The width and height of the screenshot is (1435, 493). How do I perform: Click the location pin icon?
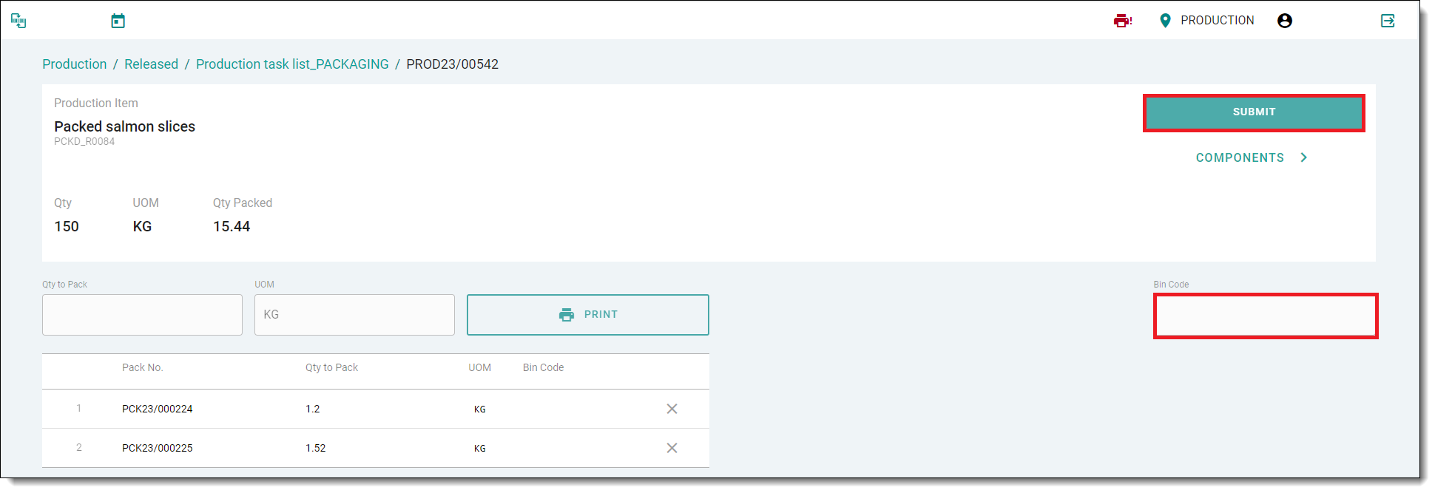tap(1165, 21)
